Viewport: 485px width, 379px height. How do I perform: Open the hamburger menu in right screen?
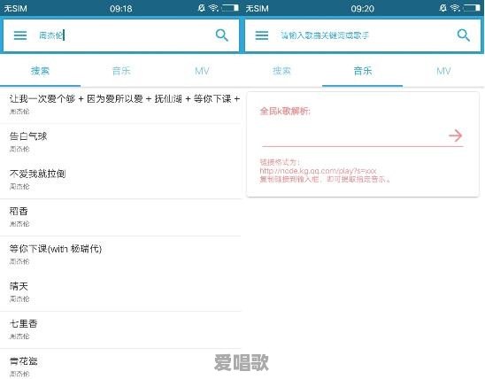coord(262,35)
